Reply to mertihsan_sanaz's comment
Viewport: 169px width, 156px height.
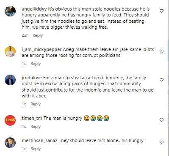[36, 149]
